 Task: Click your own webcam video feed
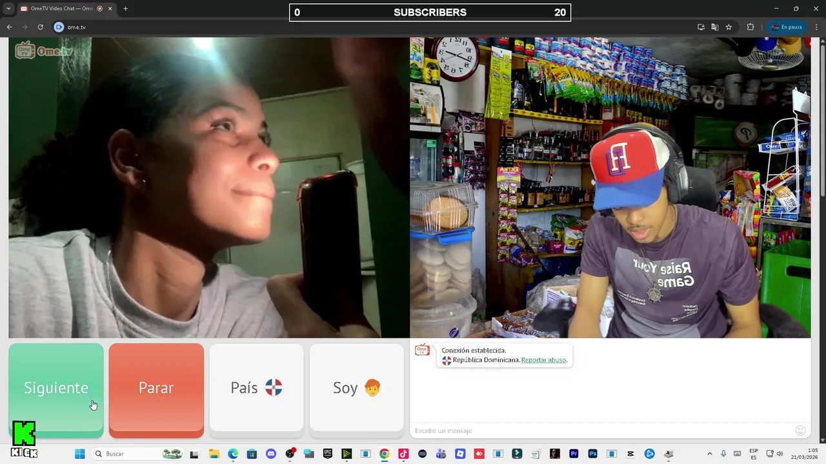(x=610, y=187)
